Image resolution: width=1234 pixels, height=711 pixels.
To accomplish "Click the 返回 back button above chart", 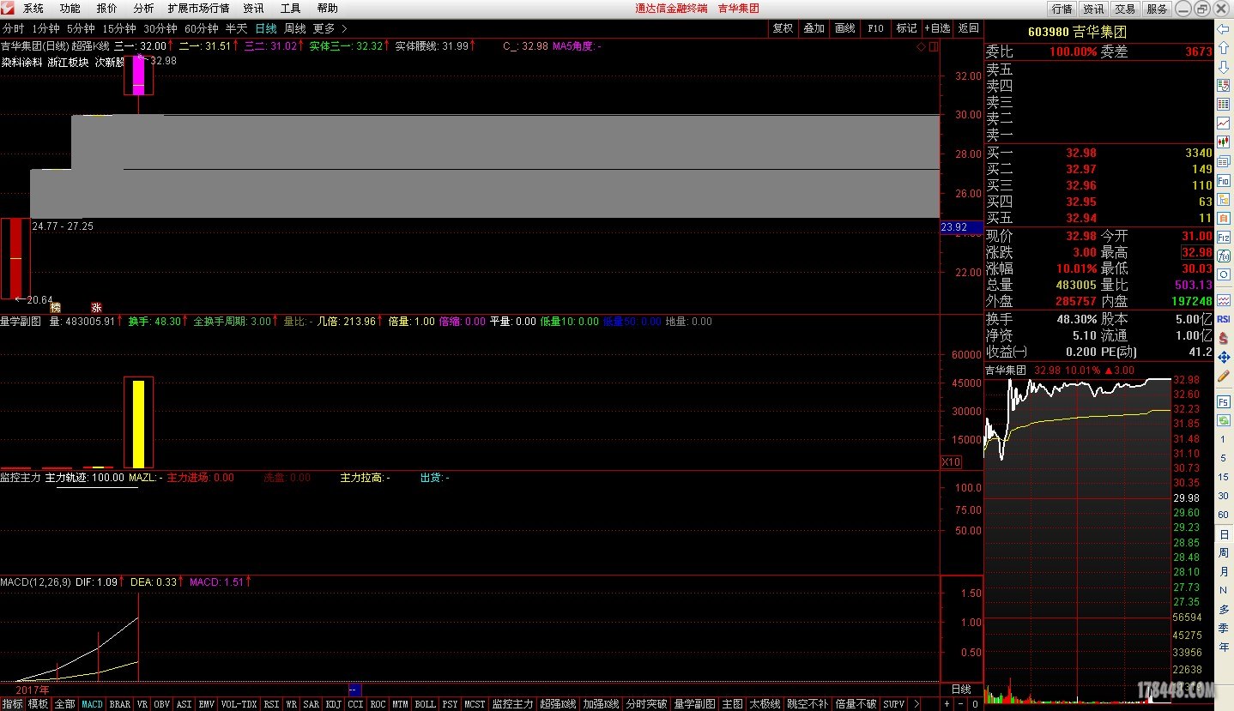I will coord(968,28).
